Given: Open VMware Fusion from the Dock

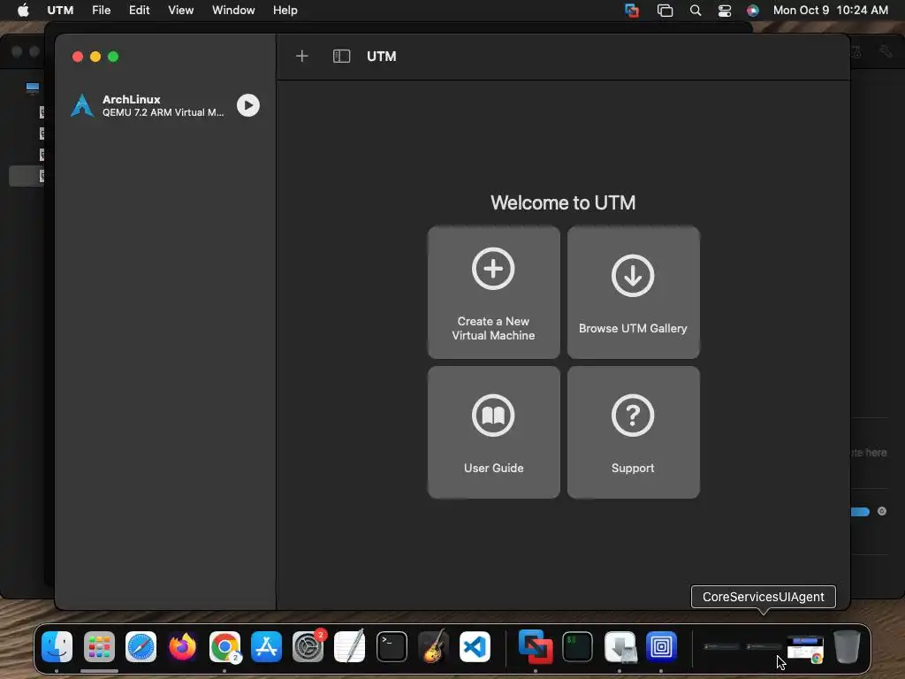Looking at the screenshot, I should pyautogui.click(x=536, y=646).
